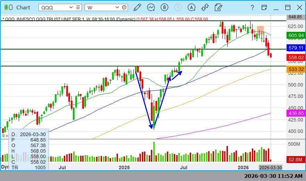Click the 605.94 green price label
Viewport: 306px width, 181px height.
click(x=296, y=35)
